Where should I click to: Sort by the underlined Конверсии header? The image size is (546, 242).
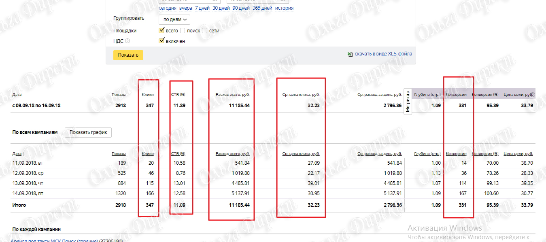456,154
